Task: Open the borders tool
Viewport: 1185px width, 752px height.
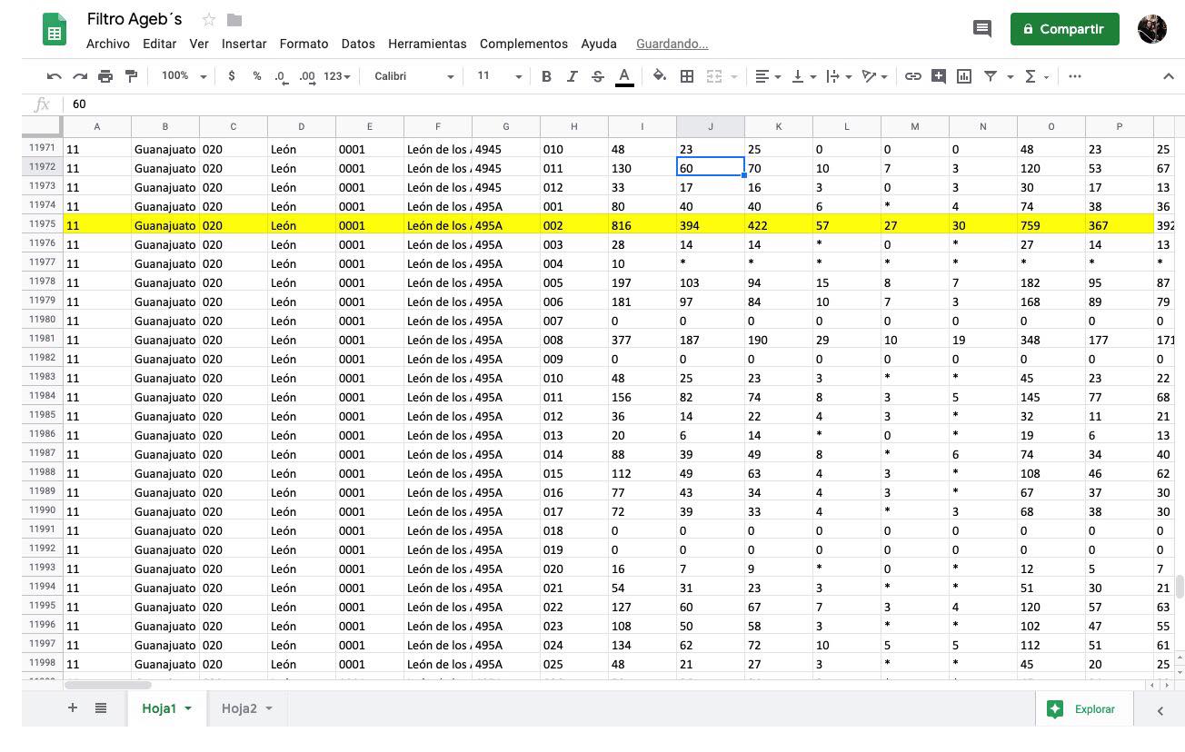Action: click(687, 77)
